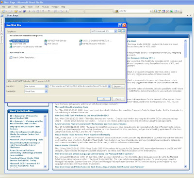Screen dimensions: 194x178
Task: Open Start Page toolbar icon
Action: (172, 11)
